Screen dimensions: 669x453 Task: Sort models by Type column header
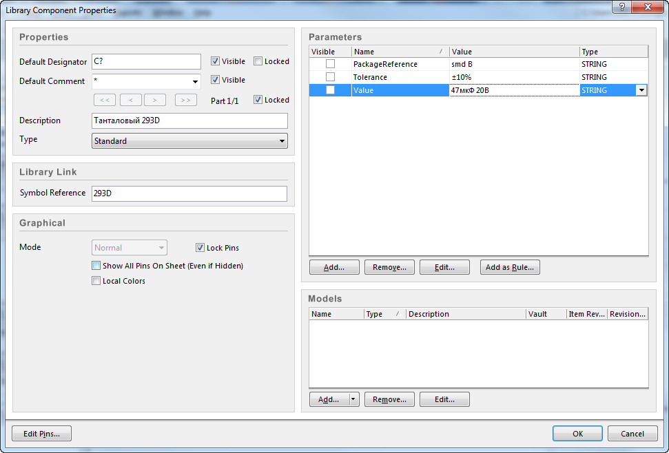[385, 314]
